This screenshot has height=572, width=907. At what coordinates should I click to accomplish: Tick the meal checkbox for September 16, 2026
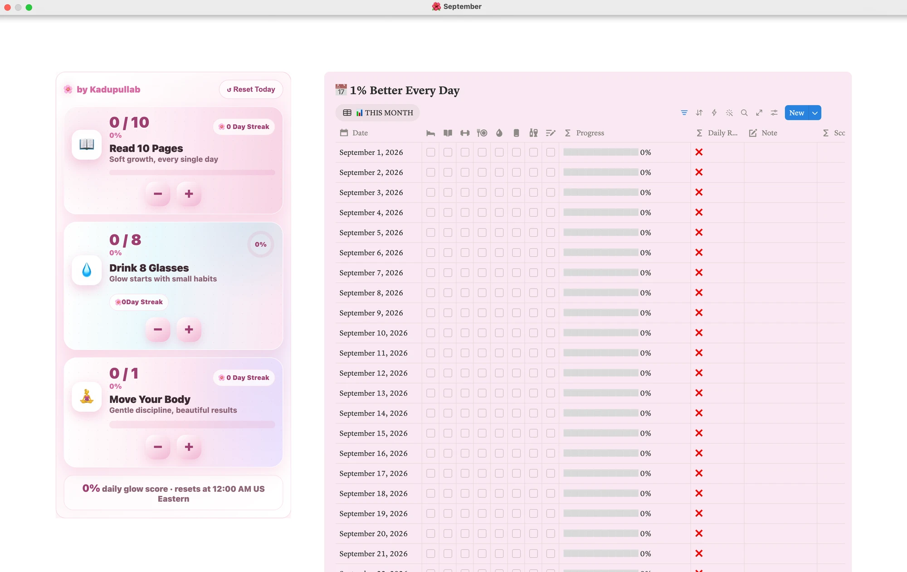(482, 453)
